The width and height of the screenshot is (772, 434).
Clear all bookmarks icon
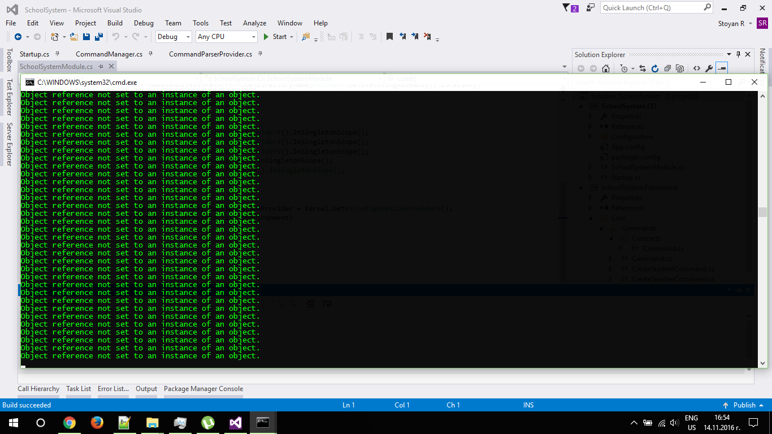tap(427, 37)
